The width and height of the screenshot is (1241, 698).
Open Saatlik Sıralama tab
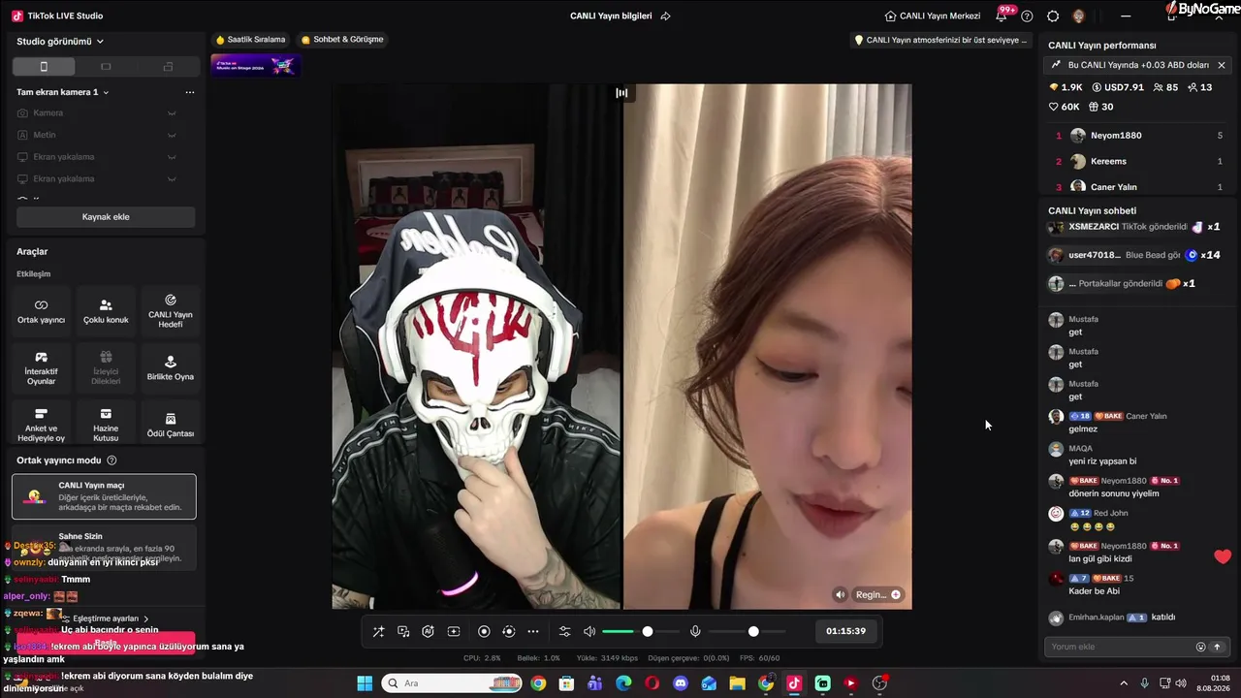click(x=250, y=40)
